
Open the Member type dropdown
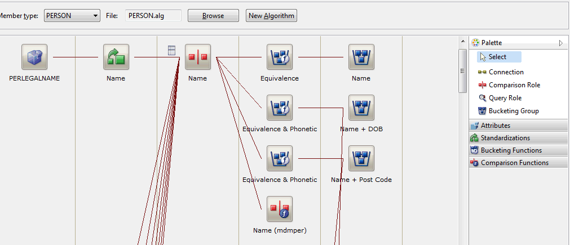pos(72,16)
